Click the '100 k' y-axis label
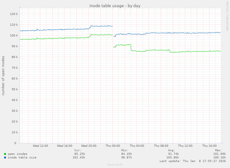The height and width of the screenshot is (168, 230). 14,35
